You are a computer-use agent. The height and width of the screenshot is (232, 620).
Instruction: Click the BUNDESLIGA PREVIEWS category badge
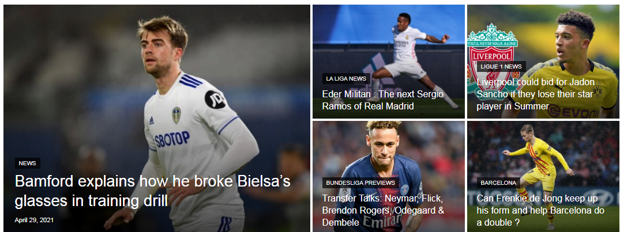(x=360, y=182)
